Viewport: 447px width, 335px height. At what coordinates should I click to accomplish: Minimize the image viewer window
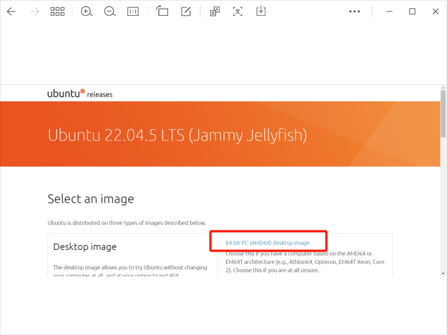click(x=389, y=11)
